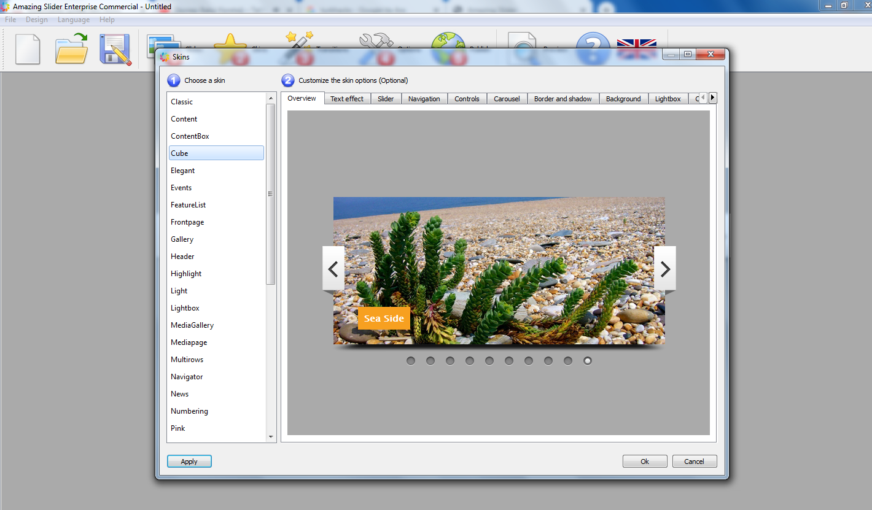Choose the Mediapage skin

coord(217,342)
